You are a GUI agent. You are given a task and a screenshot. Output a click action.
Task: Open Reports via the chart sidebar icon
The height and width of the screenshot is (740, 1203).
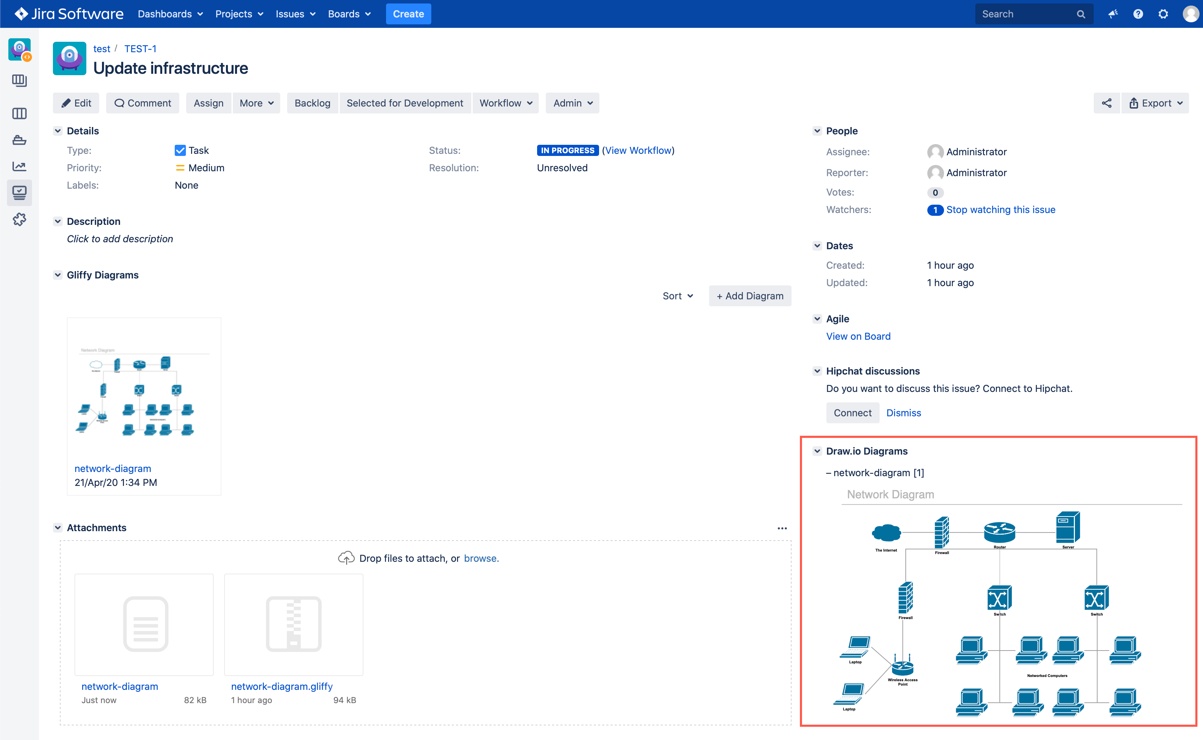coord(19,166)
